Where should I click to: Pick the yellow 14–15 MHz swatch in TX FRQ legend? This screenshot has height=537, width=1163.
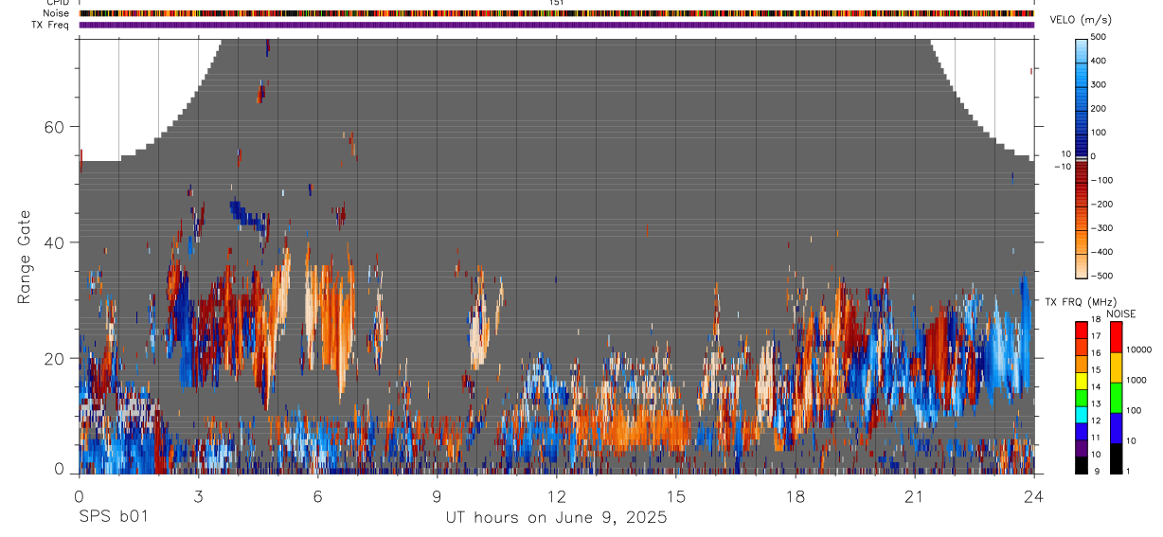click(1082, 380)
